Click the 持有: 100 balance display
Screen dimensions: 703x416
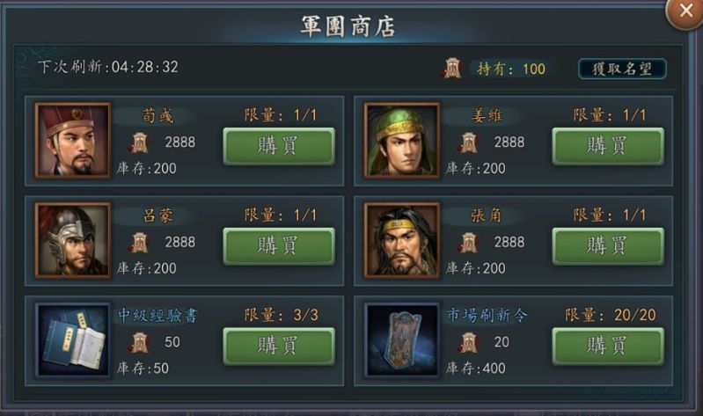[x=511, y=69]
